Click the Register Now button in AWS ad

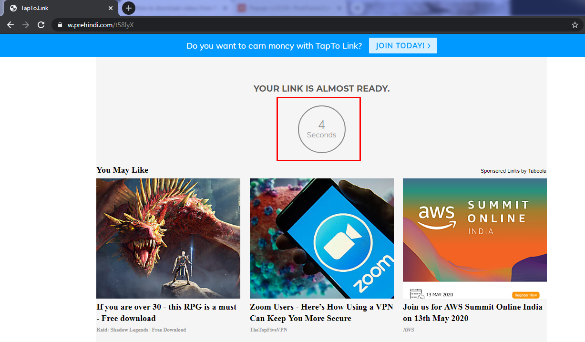point(526,295)
